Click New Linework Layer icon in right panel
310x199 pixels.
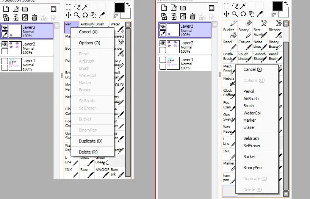click(174, 8)
